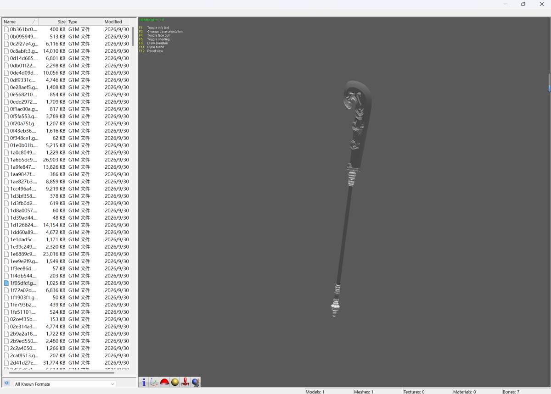The image size is (551, 394).
Task: Open the All Known Formats dropdown
Action: [x=64, y=384]
